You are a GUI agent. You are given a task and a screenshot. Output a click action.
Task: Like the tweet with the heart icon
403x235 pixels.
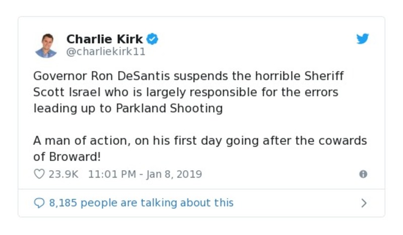coord(39,174)
